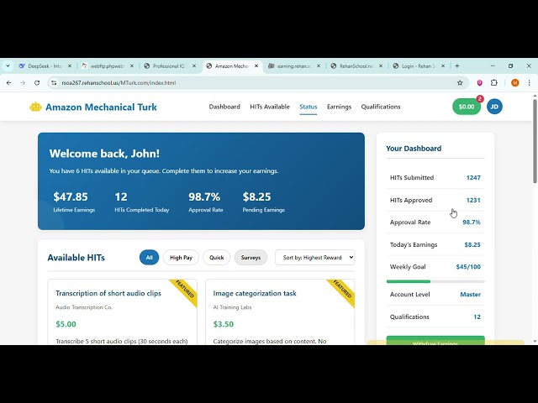Restore down the browser window
The image size is (538, 403).
pyautogui.click(x=510, y=65)
